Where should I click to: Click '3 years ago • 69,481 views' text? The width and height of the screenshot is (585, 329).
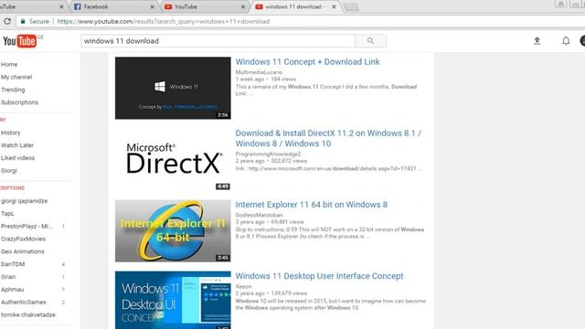tap(270, 222)
